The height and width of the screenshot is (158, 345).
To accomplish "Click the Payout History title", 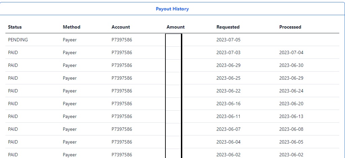I will (x=172, y=9).
